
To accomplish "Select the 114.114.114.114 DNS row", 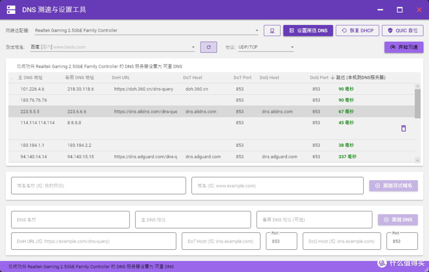I will [211, 128].
